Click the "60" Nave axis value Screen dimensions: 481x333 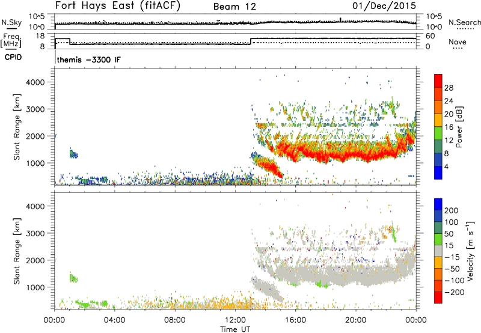(x=430, y=36)
